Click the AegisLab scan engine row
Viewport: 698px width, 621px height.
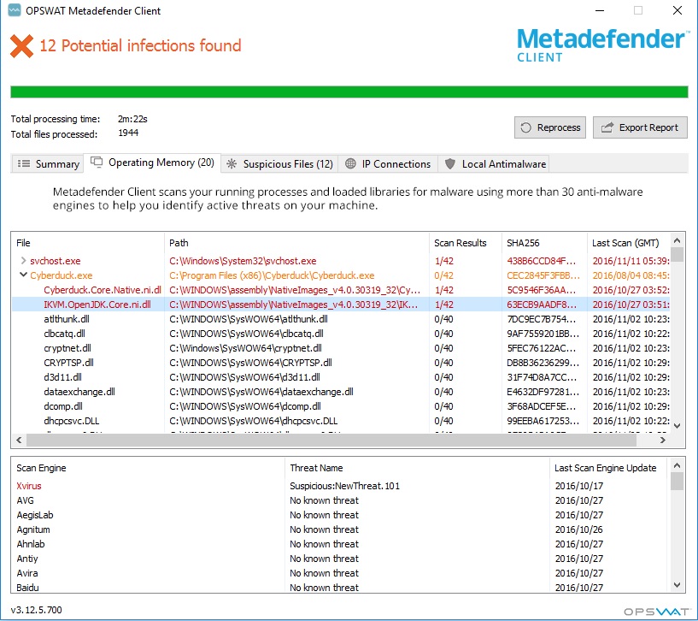click(x=341, y=515)
